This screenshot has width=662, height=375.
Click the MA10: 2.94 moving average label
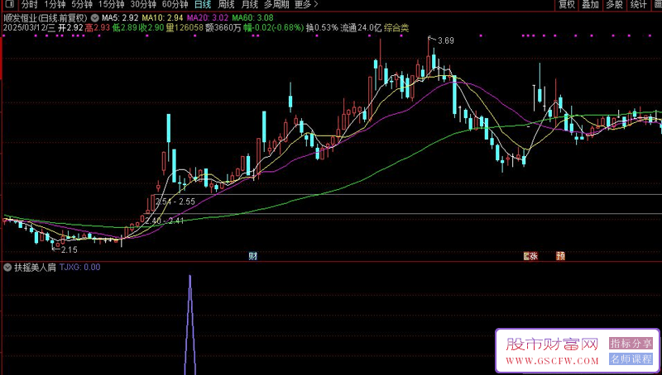click(162, 18)
